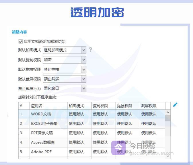193x165 pixels.
Task: Open the 默认加密模式 dropdown
Action: [x=83, y=50]
